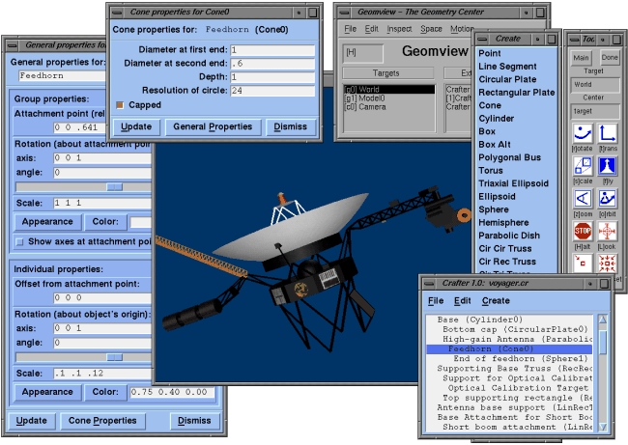Click General Properties button in Cone dialog
Screen dimensions: 628x445
pos(210,126)
